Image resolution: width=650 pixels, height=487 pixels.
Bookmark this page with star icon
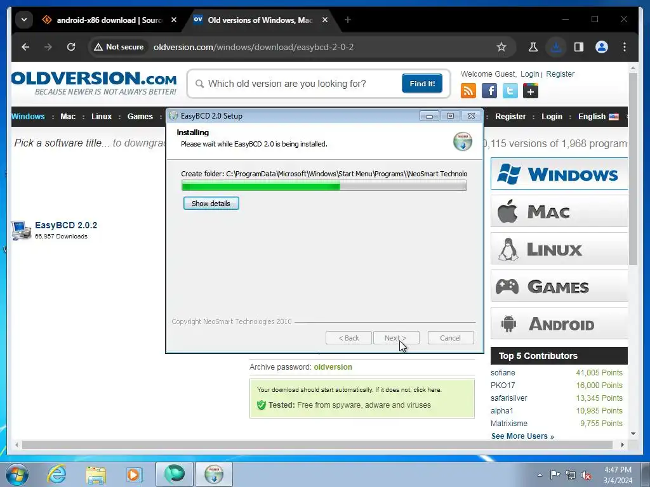pyautogui.click(x=501, y=47)
